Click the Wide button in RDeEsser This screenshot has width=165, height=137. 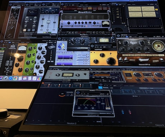pyautogui.click(x=79, y=108)
